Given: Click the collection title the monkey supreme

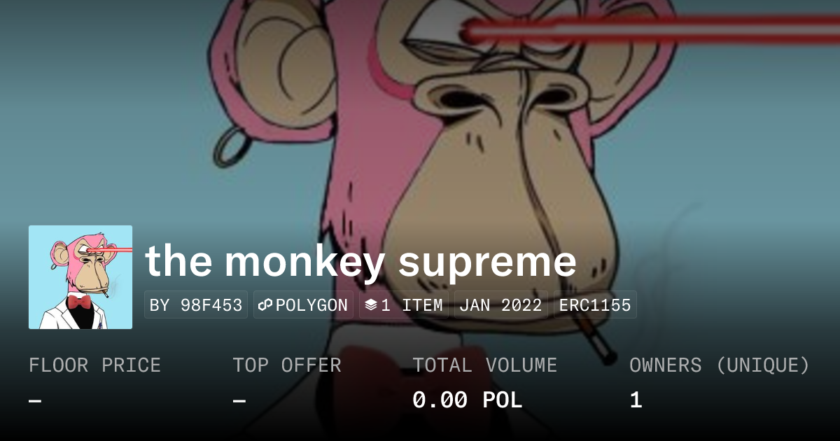Looking at the screenshot, I should pos(360,261).
